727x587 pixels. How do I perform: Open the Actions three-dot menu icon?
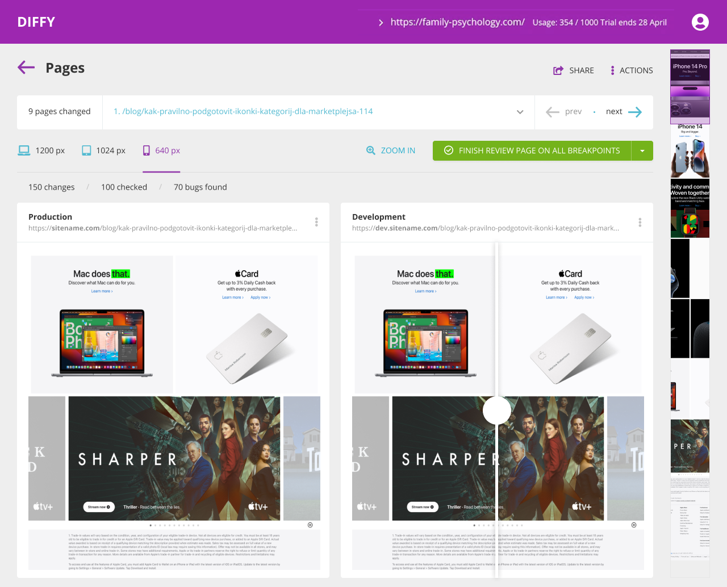612,70
